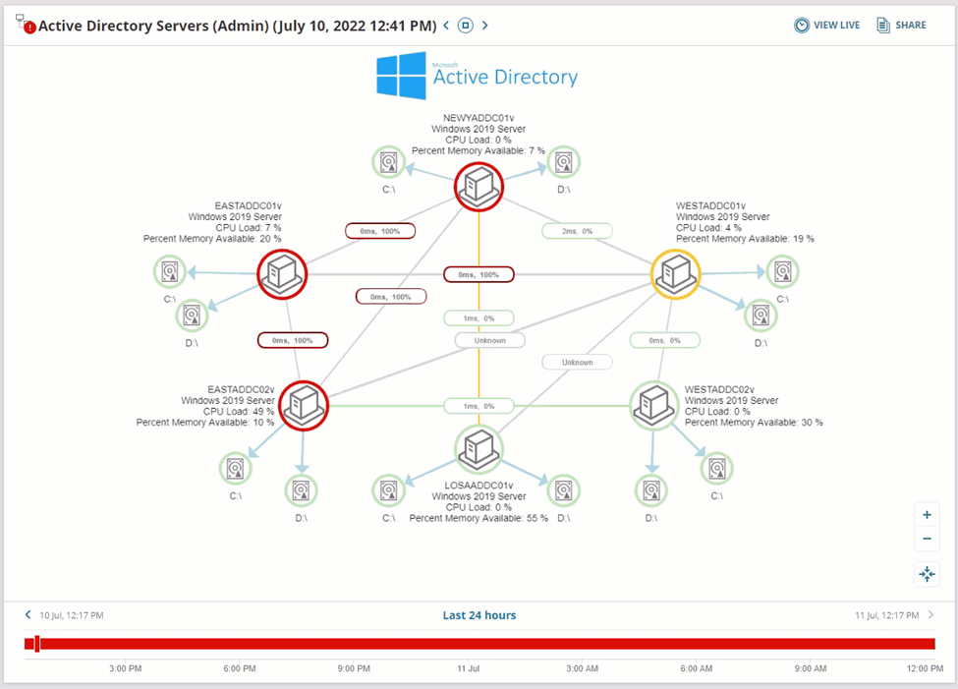The height and width of the screenshot is (689, 958).
Task: Open the Last 24 hours range selector
Action: 479,615
